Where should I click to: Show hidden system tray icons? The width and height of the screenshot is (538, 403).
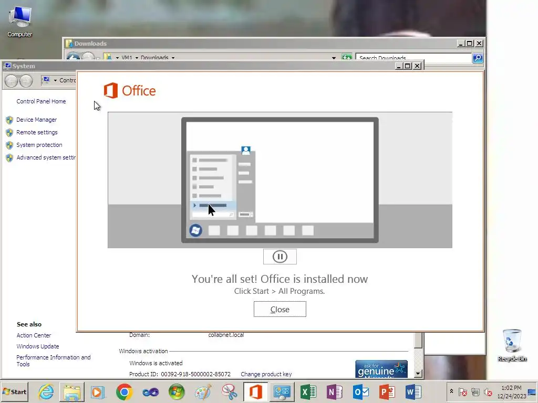click(451, 391)
